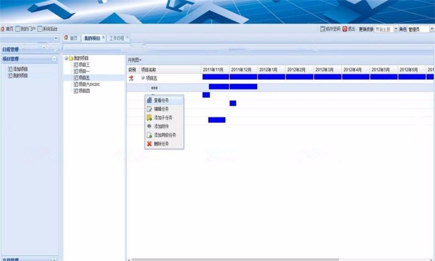Image resolution: width=435 pixels, height=261 pixels.
Task: Expand the 日程管理 panel header
Action: click(x=29, y=49)
